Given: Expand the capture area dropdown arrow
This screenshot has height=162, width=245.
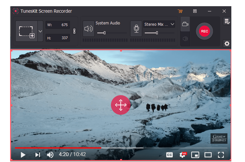Looking at the screenshot, I should (x=40, y=31).
